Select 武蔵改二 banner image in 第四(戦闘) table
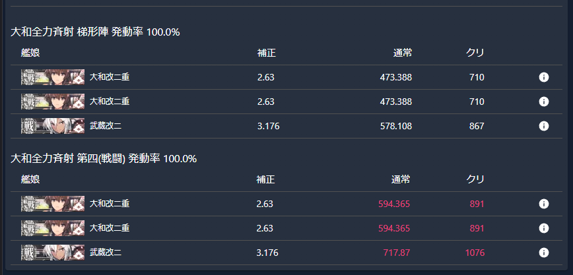573x275 pixels. point(53,253)
